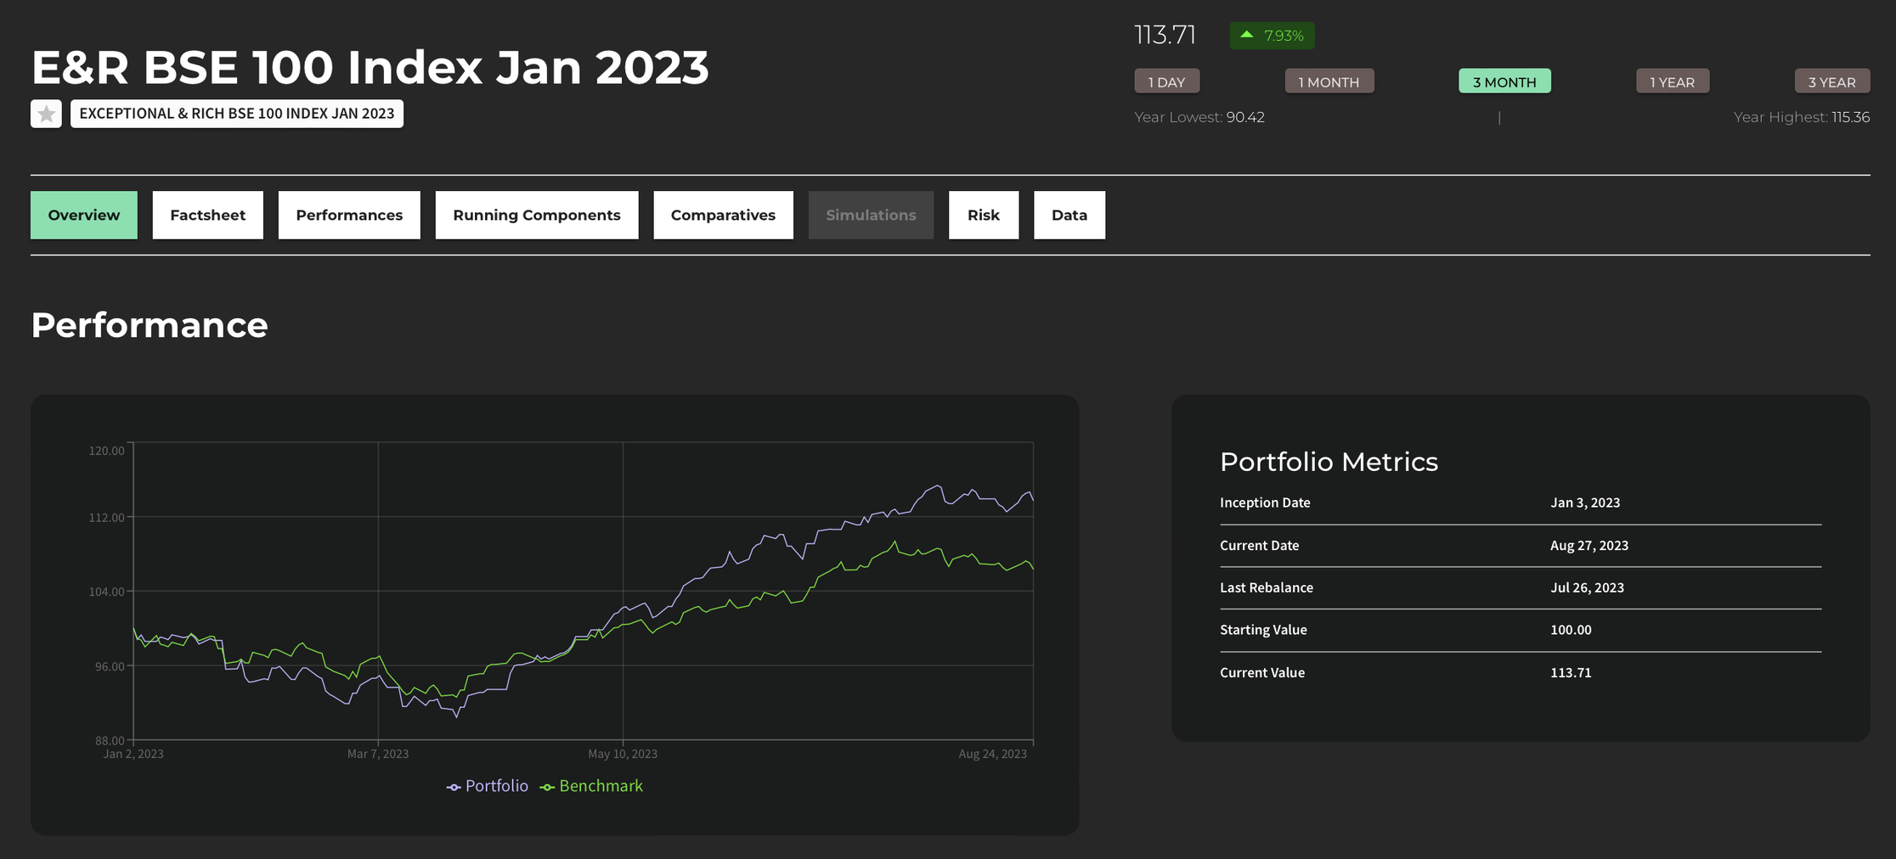Open the Data tab
1896x859 pixels.
(x=1069, y=215)
